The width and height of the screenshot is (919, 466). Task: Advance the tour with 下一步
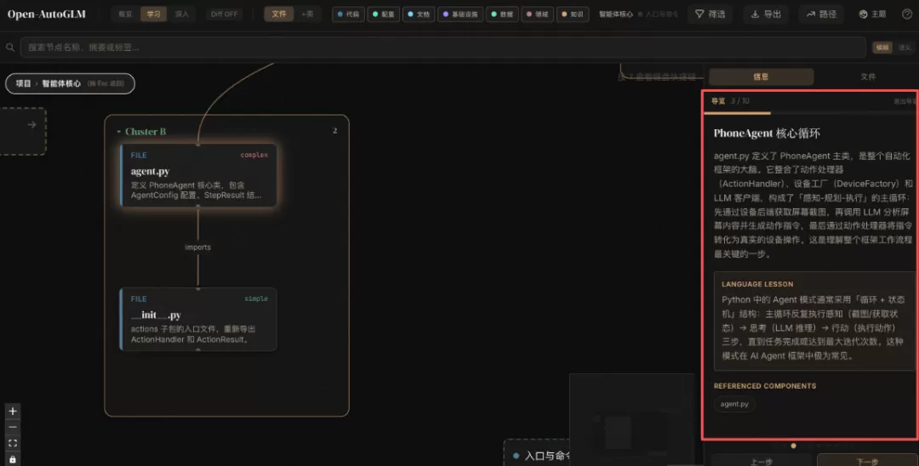(867, 461)
